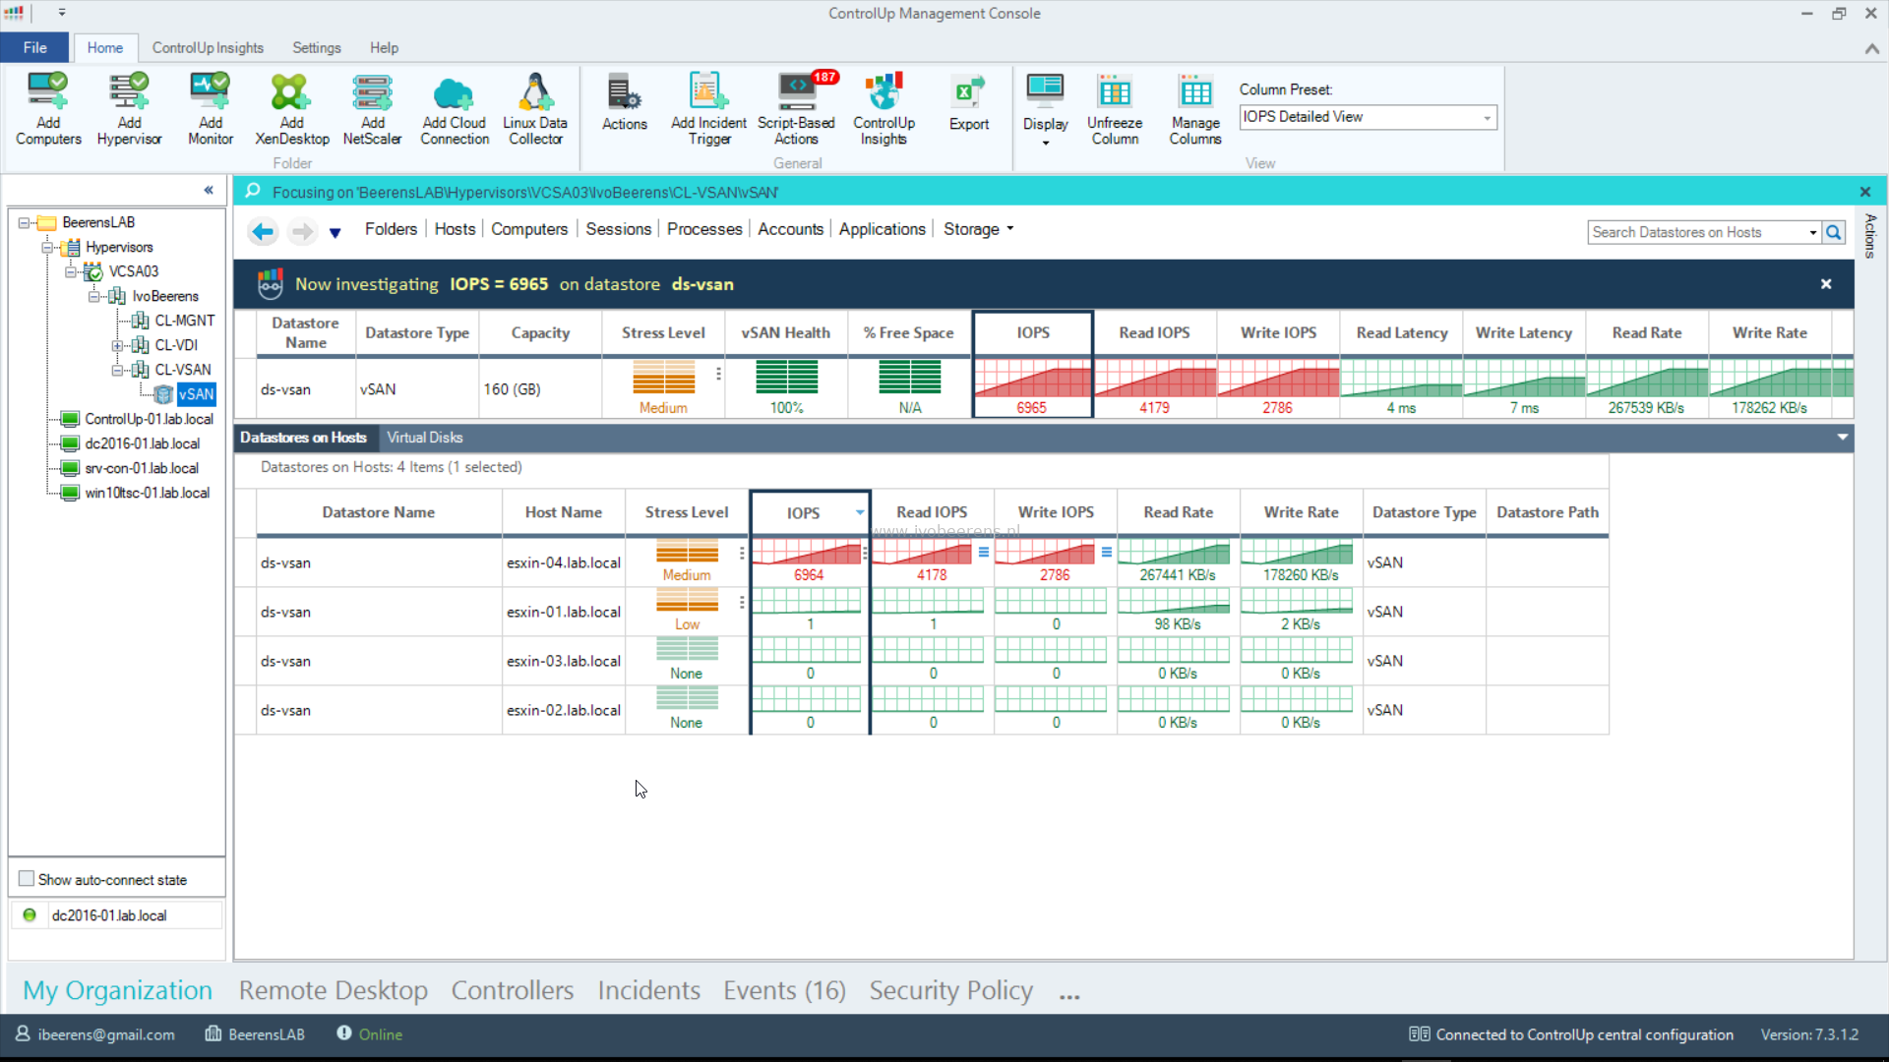
Task: Open the Actions side panel on right
Action: (x=1870, y=236)
